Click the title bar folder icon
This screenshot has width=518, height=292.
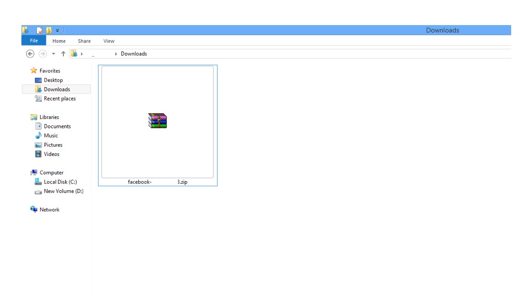tap(26, 30)
